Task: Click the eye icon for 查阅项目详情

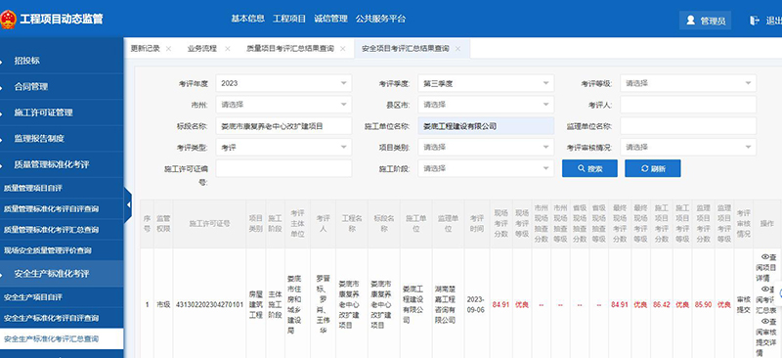Action: [764, 256]
